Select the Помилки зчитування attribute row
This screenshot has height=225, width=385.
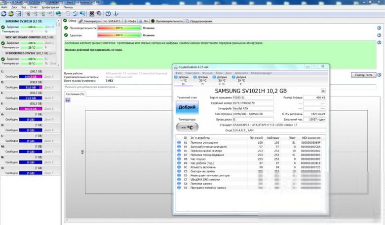coord(250,142)
